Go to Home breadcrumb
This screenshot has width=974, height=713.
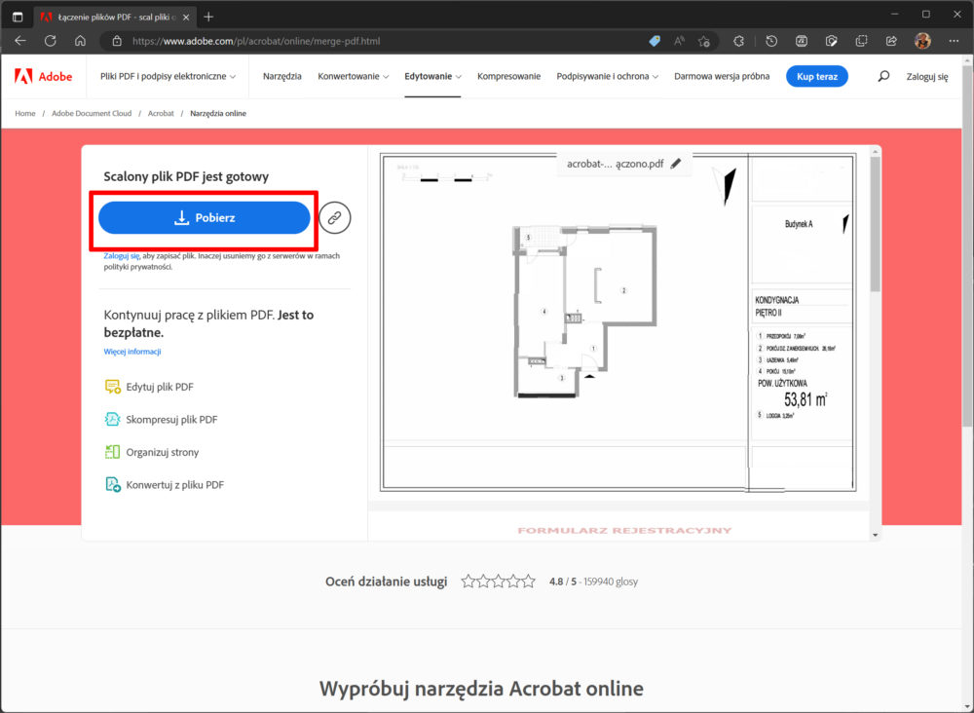pyautogui.click(x=25, y=114)
